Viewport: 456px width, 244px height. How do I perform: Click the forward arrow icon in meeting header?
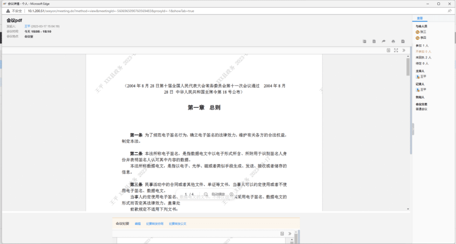point(383,42)
